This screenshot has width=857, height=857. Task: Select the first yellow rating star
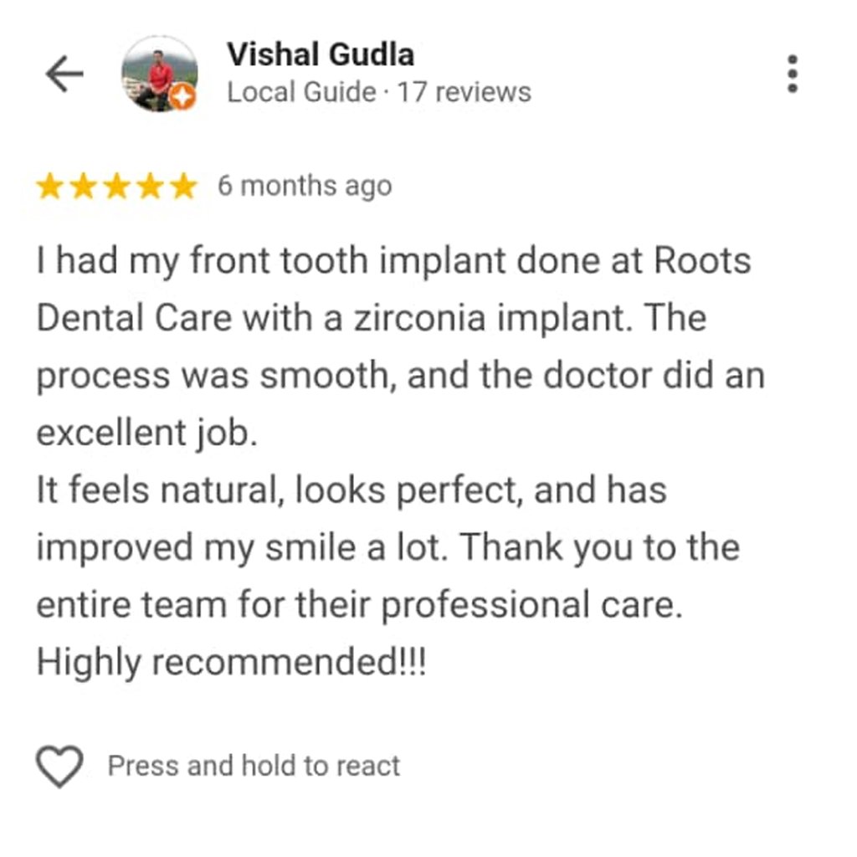(49, 187)
